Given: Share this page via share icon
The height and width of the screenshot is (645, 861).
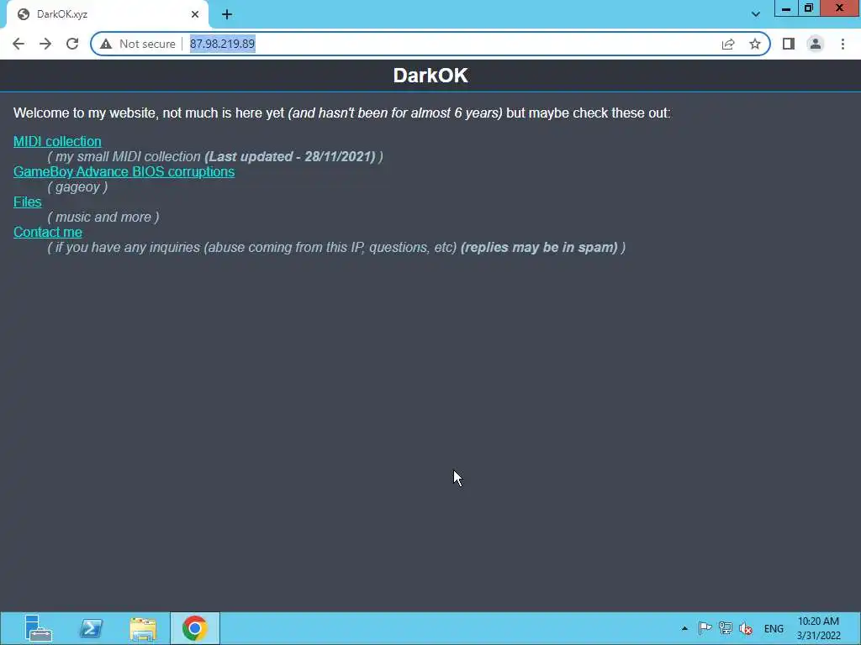Looking at the screenshot, I should point(728,44).
